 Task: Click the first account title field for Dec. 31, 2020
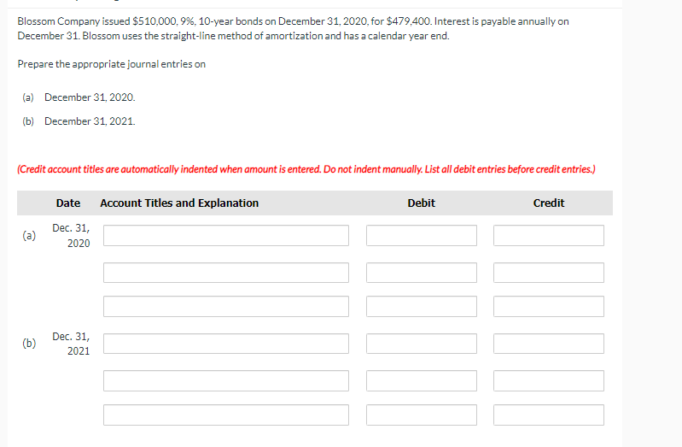click(x=225, y=235)
